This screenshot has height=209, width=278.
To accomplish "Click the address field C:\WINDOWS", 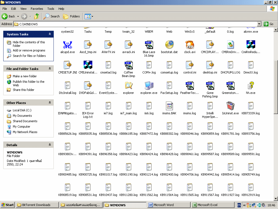I will click(136, 24).
